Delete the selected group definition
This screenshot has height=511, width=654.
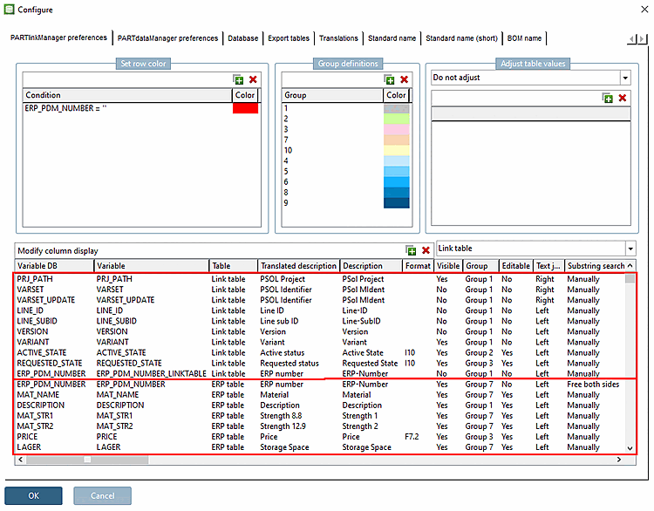[x=404, y=79]
